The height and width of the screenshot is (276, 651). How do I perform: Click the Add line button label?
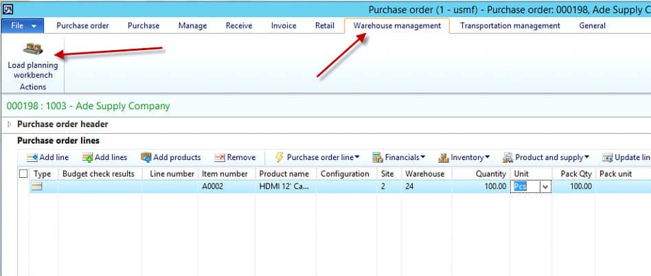pyautogui.click(x=54, y=158)
